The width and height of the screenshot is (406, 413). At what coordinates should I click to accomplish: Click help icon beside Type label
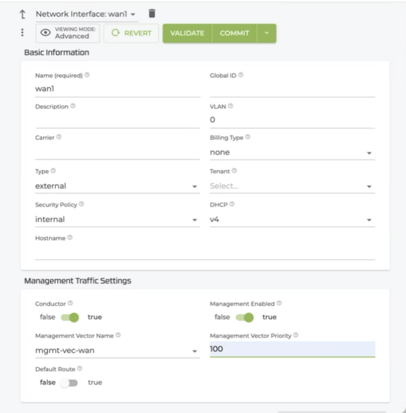coord(53,171)
